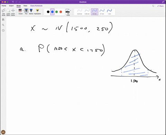Expand the Ink Color dropdown arrow
This screenshot has width=166, height=135.
click(71, 11)
